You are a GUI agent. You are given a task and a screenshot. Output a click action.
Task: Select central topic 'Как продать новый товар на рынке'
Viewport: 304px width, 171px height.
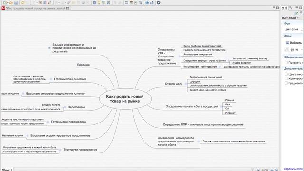pos(125,99)
